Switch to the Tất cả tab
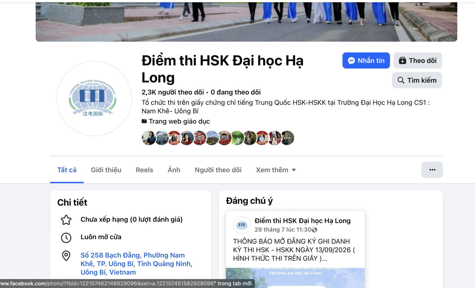Viewport: 475px width, 288px height. 67,170
